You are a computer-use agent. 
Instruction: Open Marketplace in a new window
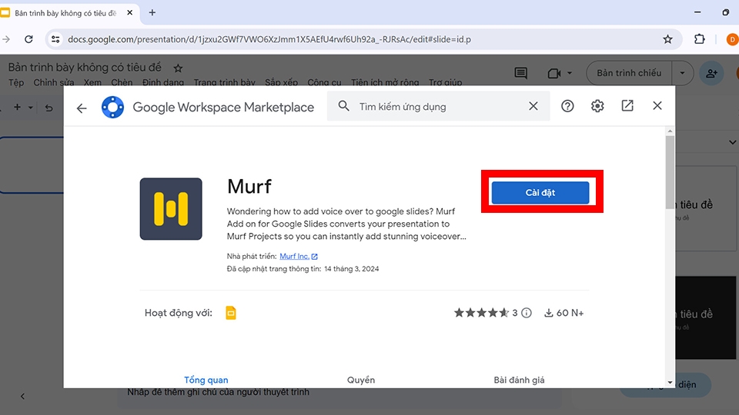(627, 106)
